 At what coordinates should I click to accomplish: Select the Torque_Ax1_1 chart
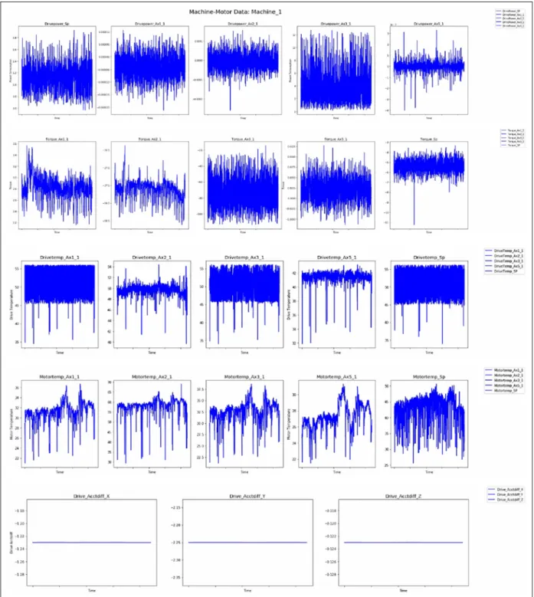pos(57,185)
